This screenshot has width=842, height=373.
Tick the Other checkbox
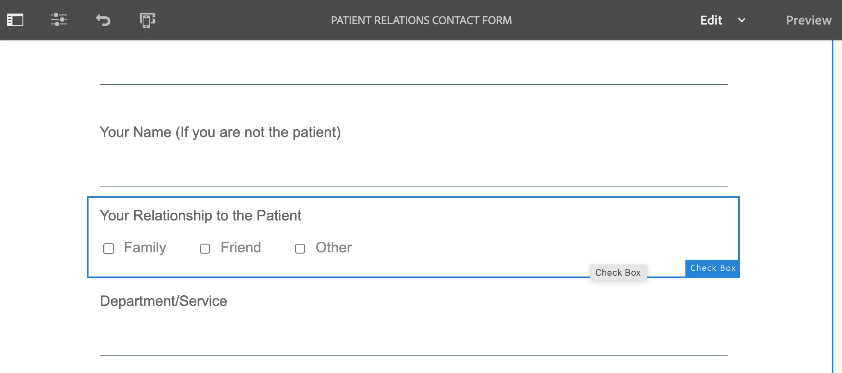(300, 249)
